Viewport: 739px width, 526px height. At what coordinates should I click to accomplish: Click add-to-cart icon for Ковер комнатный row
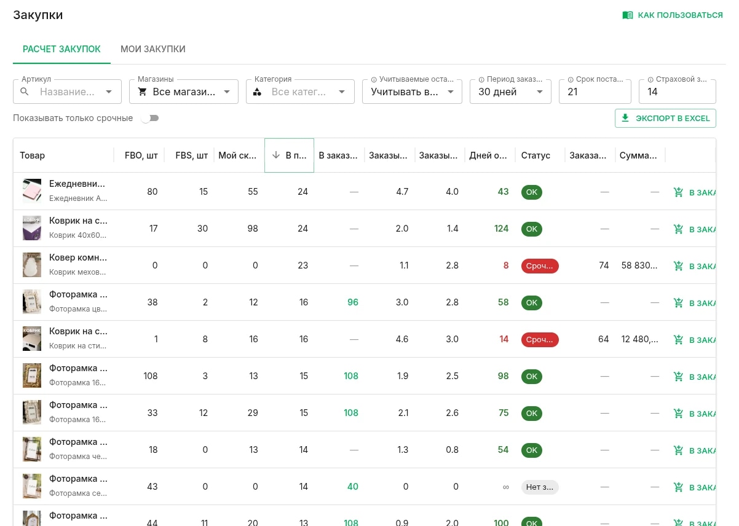coord(678,266)
